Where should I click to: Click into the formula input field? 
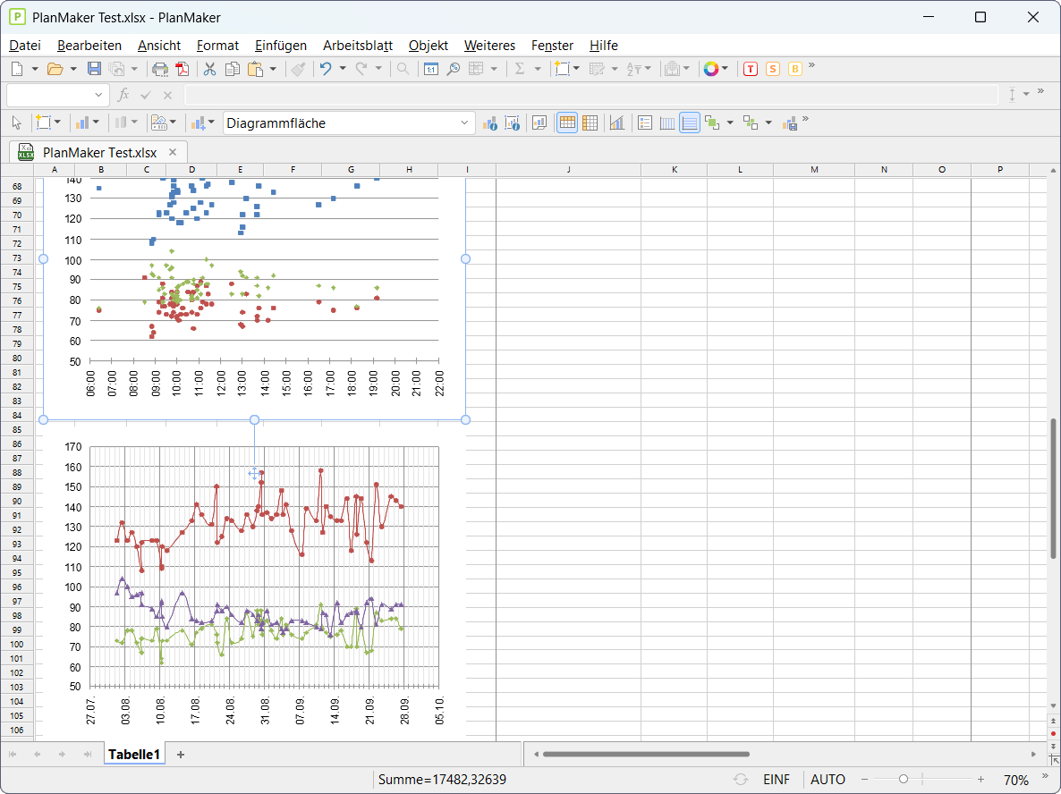tap(591, 96)
